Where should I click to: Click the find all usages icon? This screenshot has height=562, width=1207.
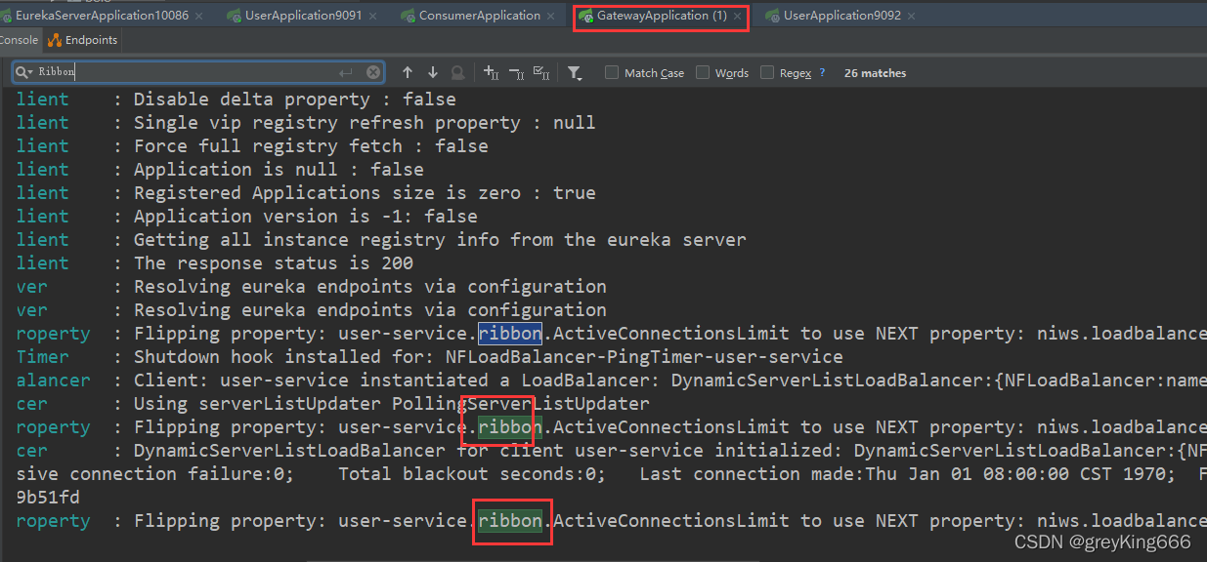tap(457, 72)
